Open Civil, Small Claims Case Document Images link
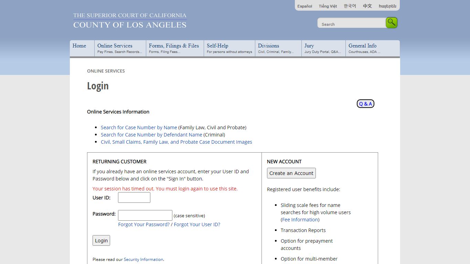This screenshot has width=470, height=264. 176,142
